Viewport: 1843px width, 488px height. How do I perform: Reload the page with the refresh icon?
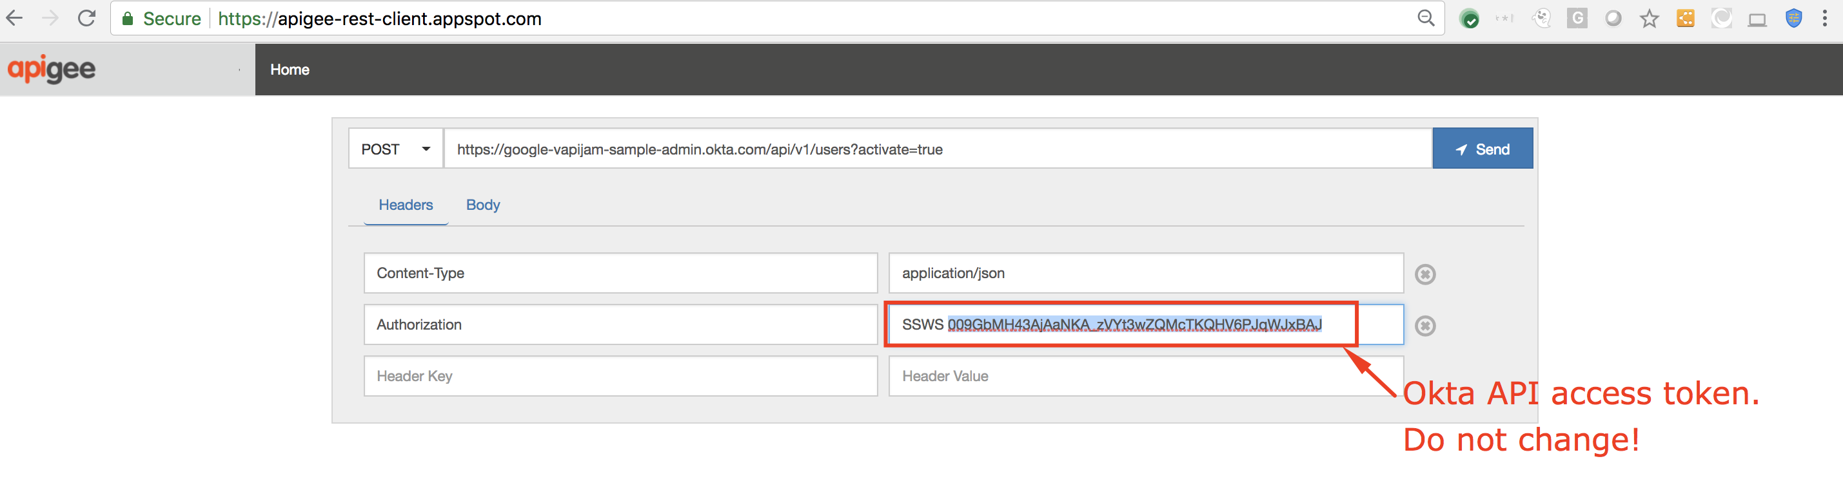point(86,19)
